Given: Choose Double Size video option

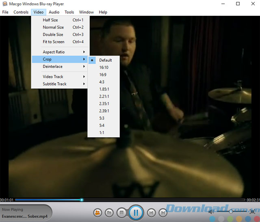Looking at the screenshot, I should click(x=53, y=34).
